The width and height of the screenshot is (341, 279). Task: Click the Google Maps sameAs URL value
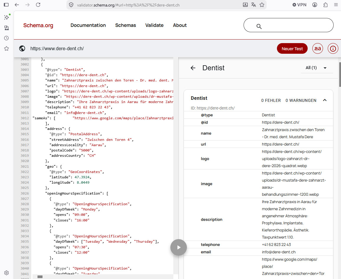[x=293, y=267]
